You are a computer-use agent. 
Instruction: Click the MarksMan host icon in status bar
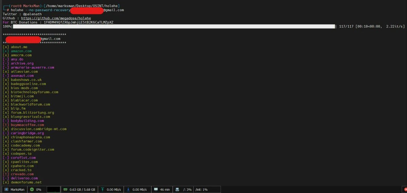6,190
